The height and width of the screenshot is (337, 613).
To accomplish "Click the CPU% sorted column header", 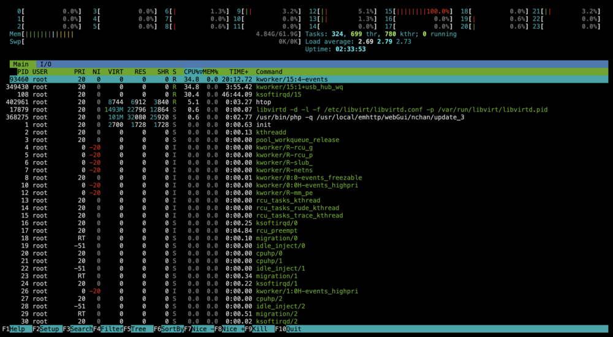I will point(193,72).
